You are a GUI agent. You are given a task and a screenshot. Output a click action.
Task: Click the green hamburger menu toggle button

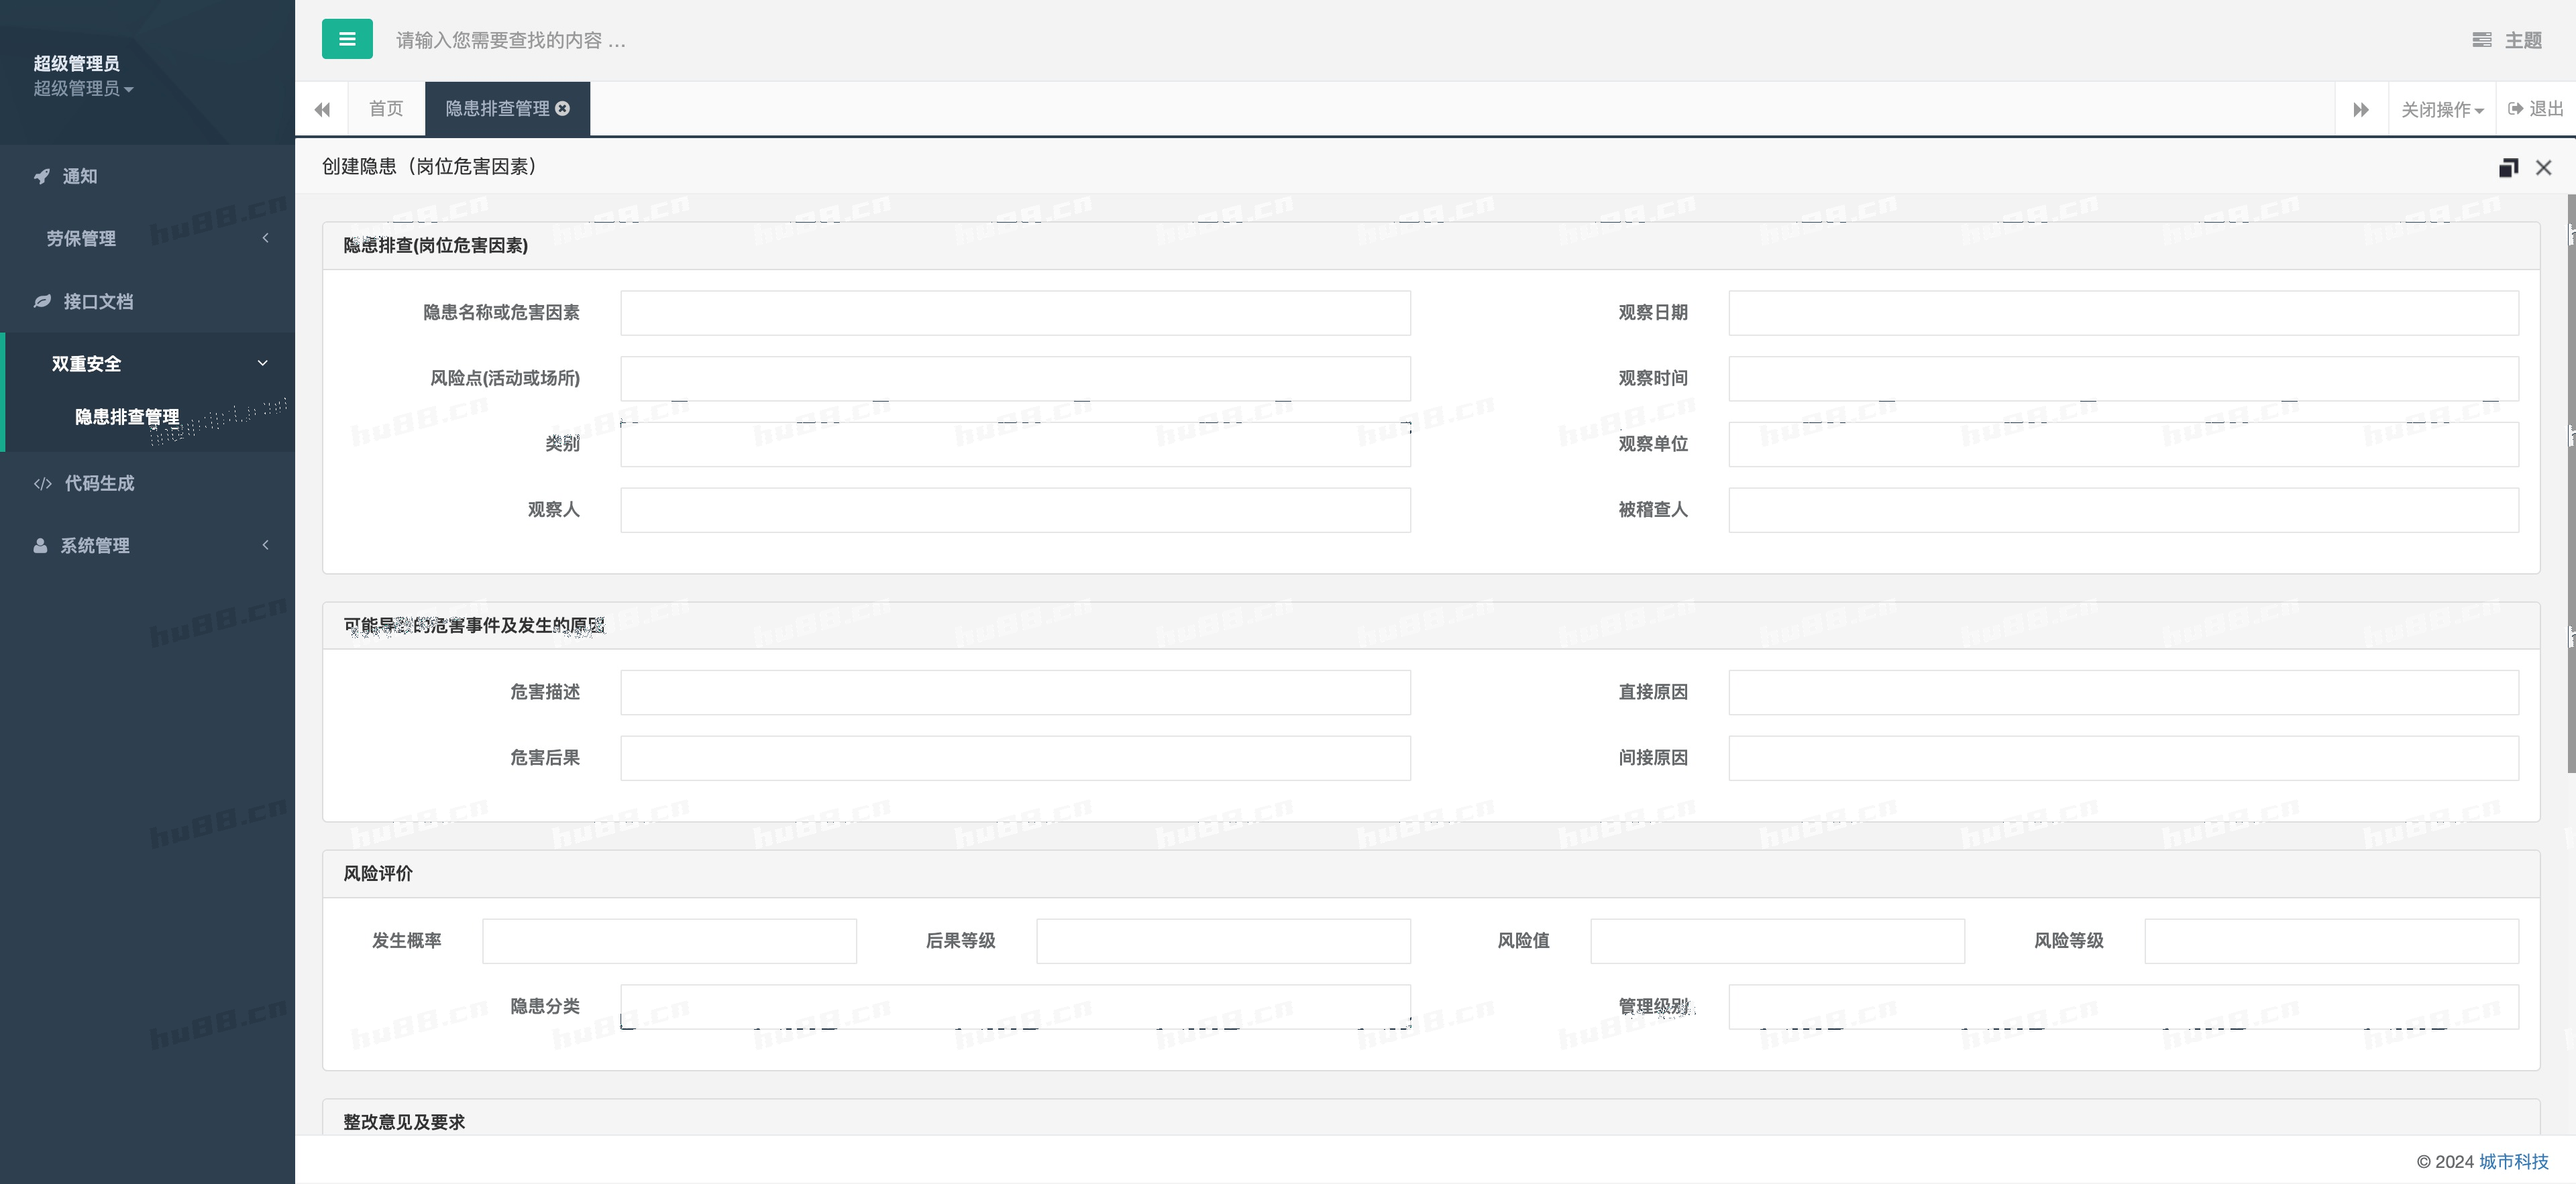[347, 39]
